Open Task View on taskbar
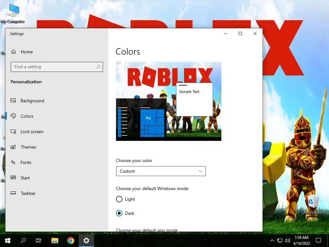This screenshot has height=247, width=329. [x=39, y=241]
